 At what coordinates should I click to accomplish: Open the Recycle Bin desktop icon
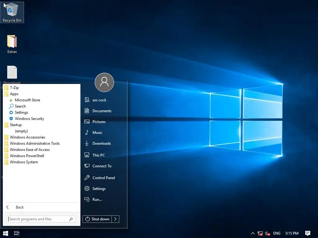(x=12, y=12)
